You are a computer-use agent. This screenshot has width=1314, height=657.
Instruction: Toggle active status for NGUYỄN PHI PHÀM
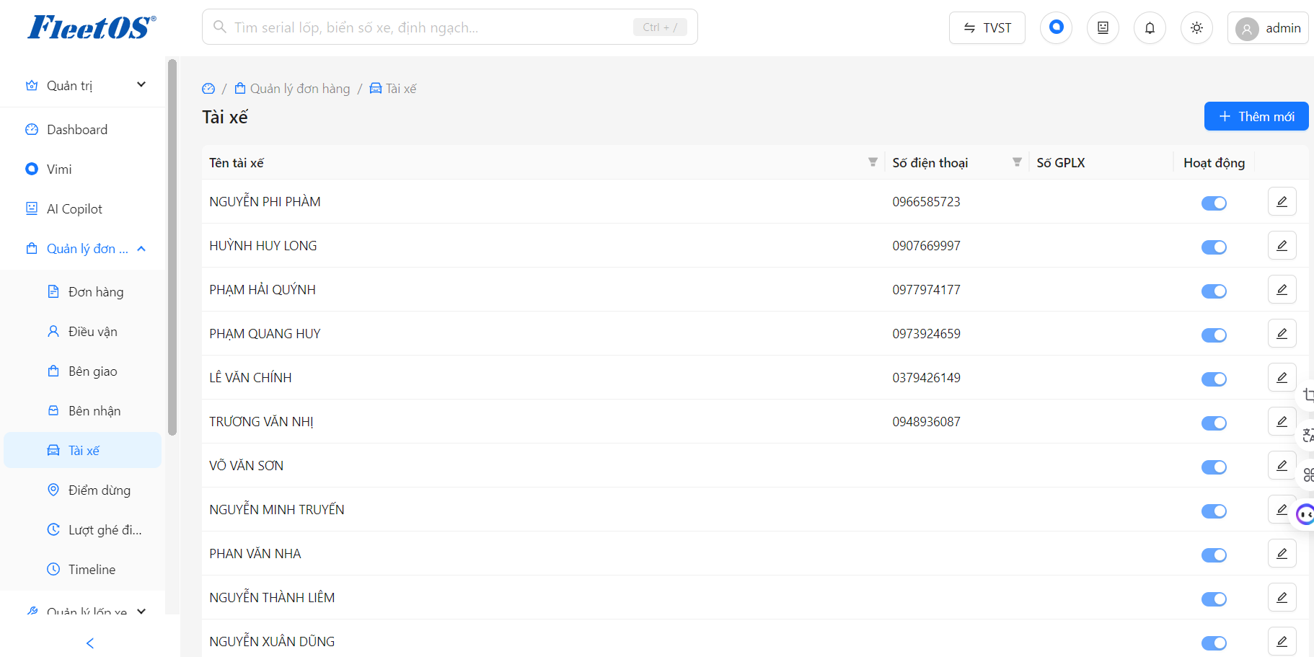pos(1214,203)
